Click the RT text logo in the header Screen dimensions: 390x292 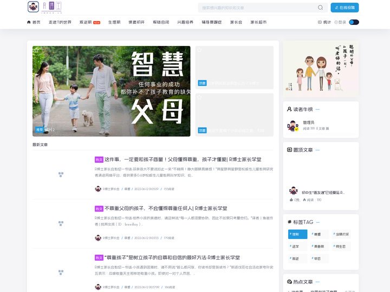coord(51,6)
